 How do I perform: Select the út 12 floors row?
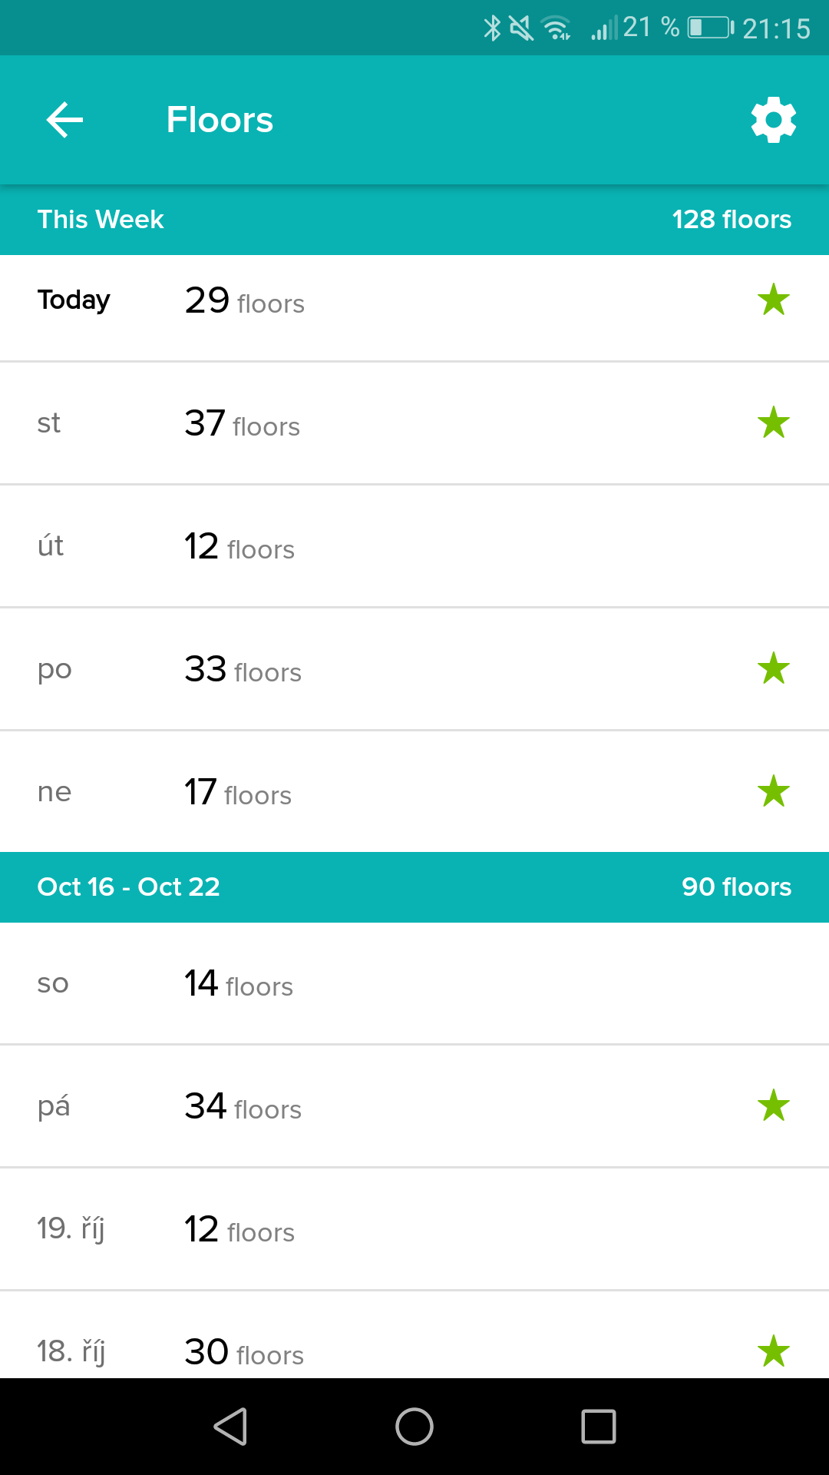414,546
